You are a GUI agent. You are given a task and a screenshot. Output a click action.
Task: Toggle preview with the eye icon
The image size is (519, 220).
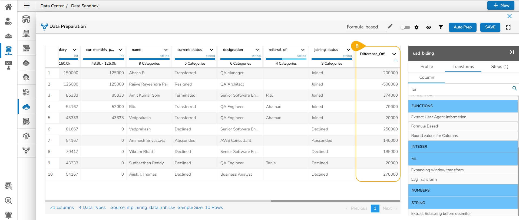pos(428,27)
